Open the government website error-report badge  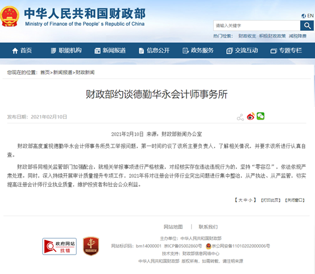60,247
